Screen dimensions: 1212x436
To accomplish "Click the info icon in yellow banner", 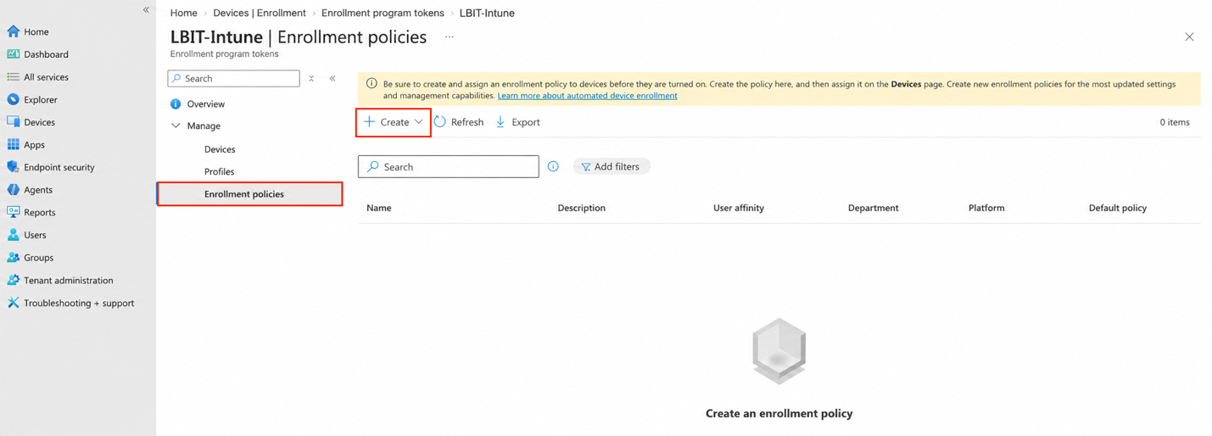I will point(371,84).
